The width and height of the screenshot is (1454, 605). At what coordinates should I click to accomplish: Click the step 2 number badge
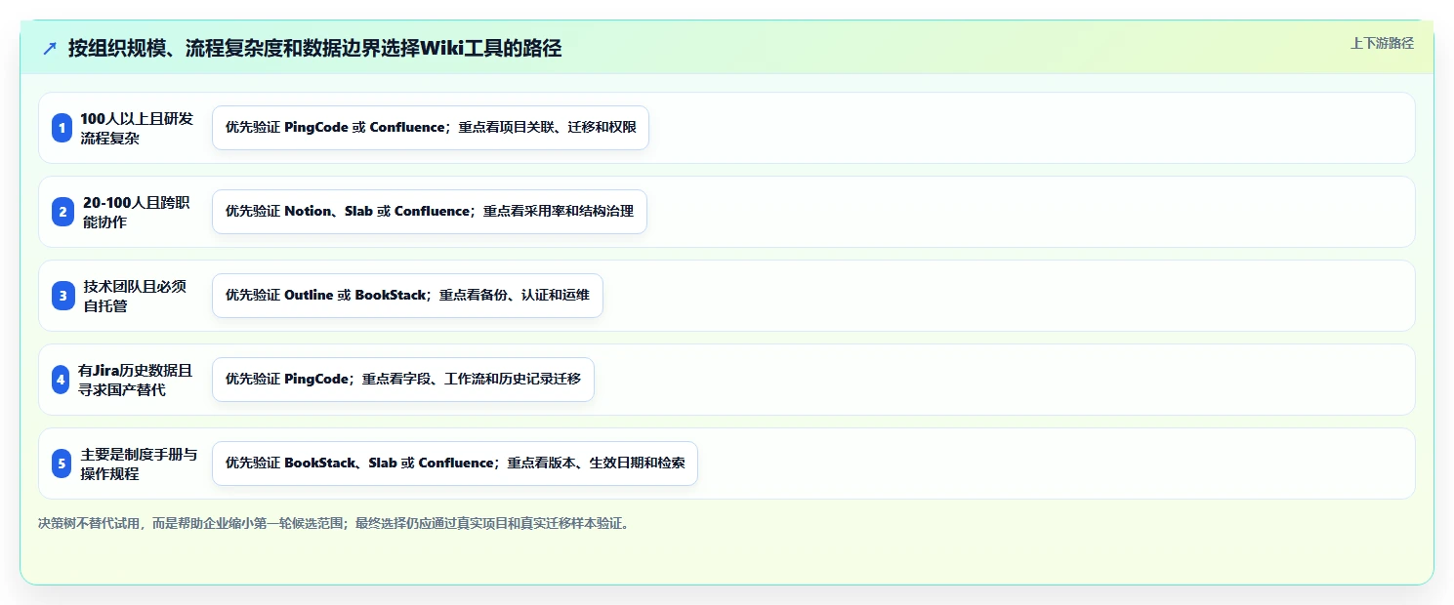coord(62,212)
